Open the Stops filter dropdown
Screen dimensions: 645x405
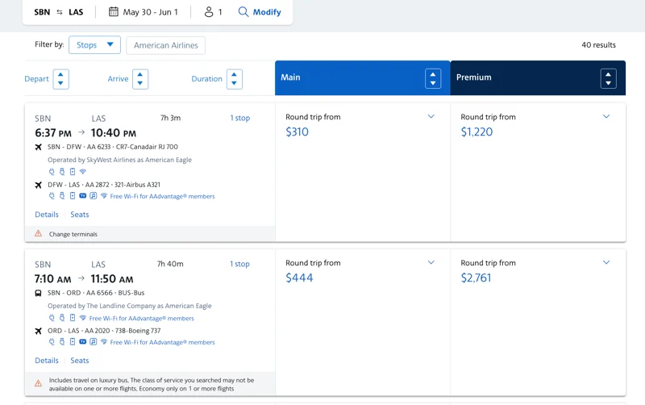click(94, 45)
